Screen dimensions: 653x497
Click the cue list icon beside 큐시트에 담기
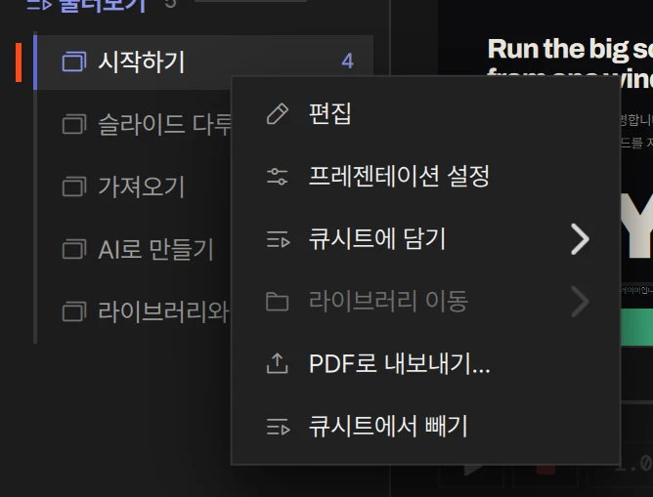[279, 239]
